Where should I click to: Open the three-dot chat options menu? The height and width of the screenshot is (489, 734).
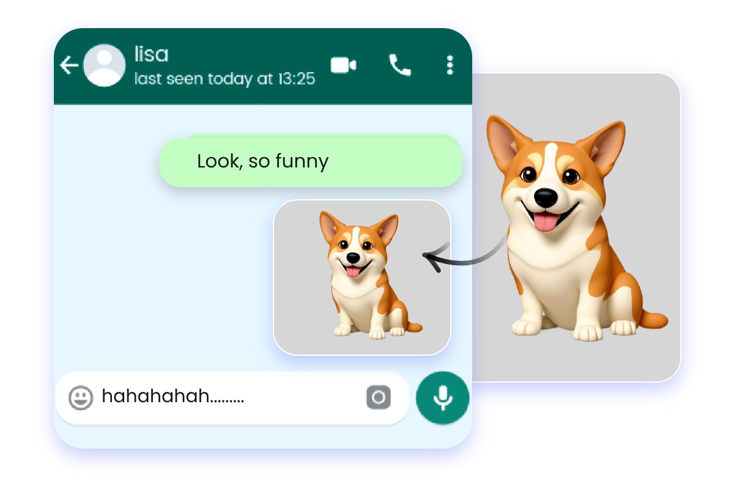click(450, 65)
